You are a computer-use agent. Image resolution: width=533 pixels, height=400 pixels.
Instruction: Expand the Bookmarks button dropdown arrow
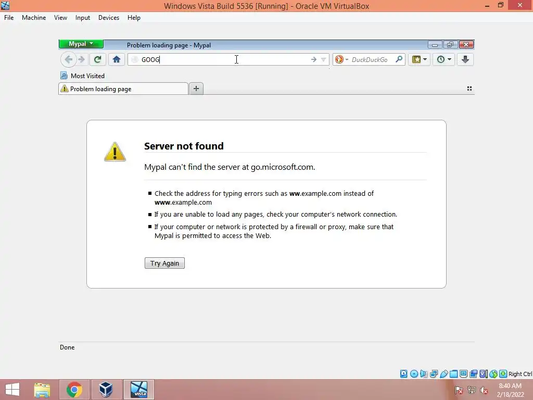coord(425,59)
